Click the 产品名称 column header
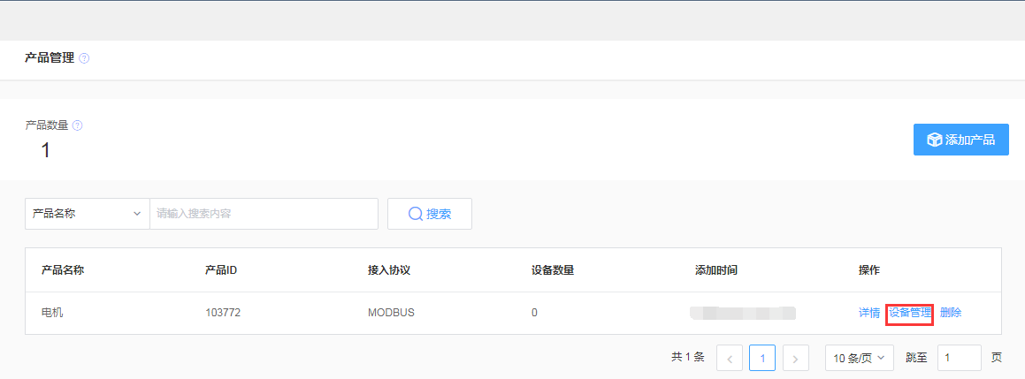 click(63, 269)
